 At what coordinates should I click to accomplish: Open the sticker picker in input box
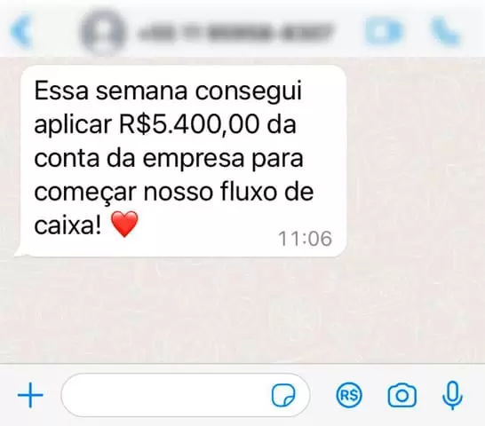(x=283, y=395)
